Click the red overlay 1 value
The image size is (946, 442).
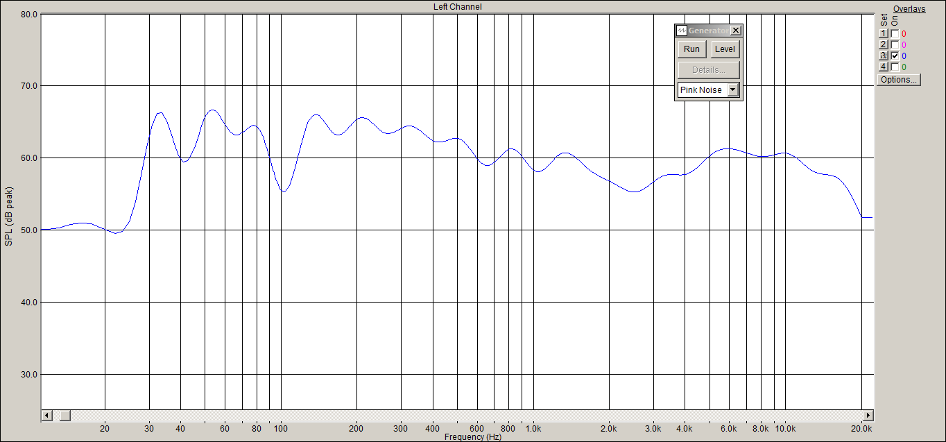(x=904, y=33)
